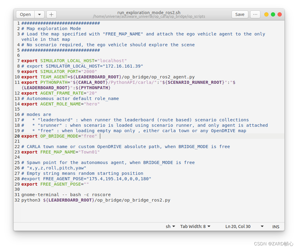
Task: Click line number 24 in the gutter
Action: (17, 157)
